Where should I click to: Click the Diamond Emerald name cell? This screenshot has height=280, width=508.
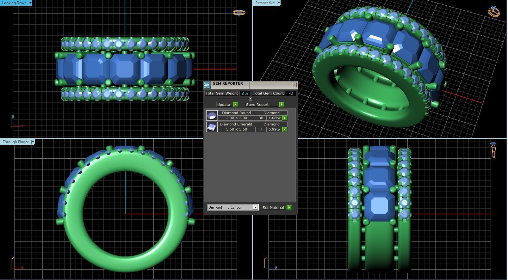tap(236, 124)
